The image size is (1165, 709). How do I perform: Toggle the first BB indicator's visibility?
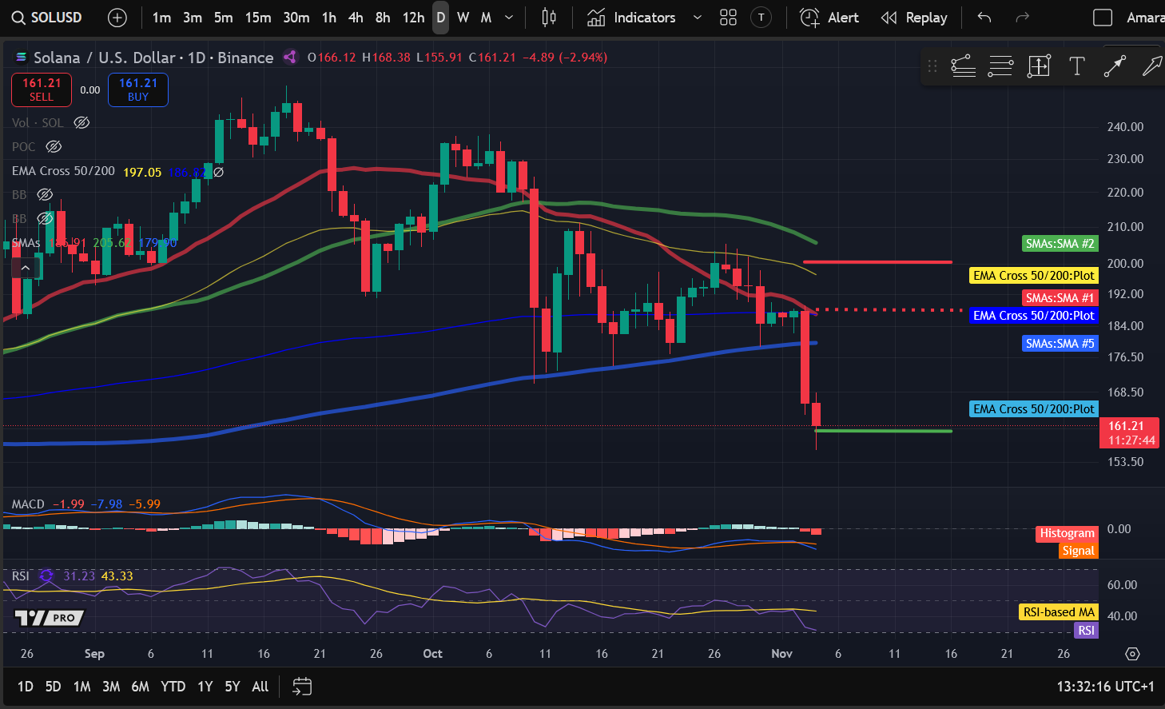(x=45, y=194)
